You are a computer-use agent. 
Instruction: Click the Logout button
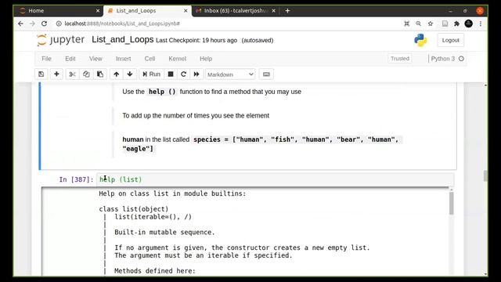(x=451, y=40)
